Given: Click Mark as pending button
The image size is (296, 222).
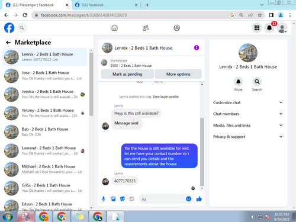Looking at the screenshot, I should coord(127,74).
